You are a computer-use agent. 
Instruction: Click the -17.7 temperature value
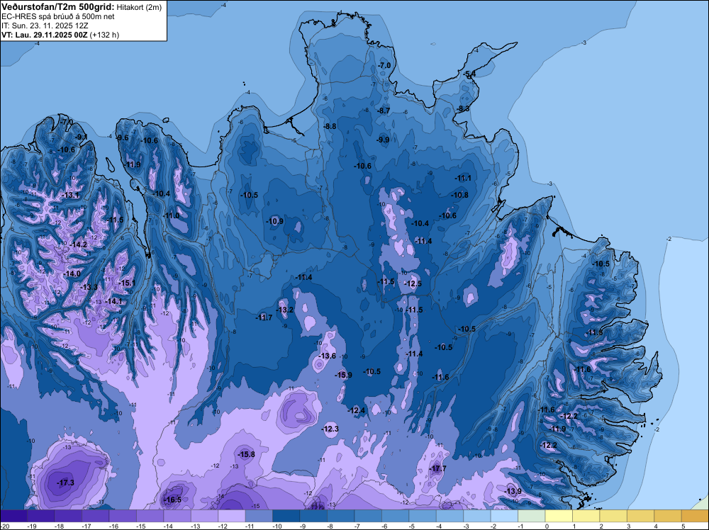[437, 468]
